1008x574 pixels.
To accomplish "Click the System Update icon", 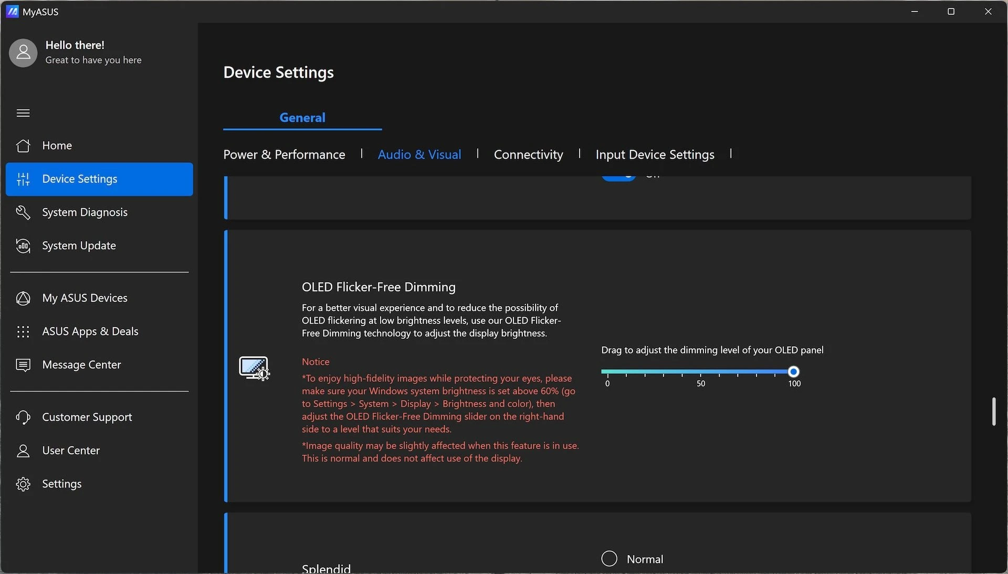I will point(23,246).
